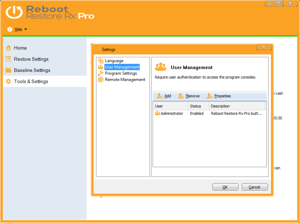Click the Tools & Settings gear icon
The width and height of the screenshot is (300, 223).
tap(9, 81)
